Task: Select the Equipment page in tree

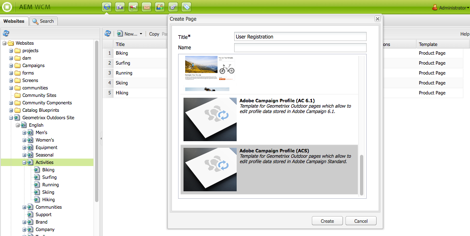Action: click(x=47, y=147)
